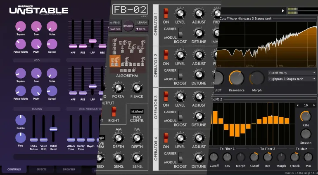
Task: Flip Operator 3 Carrier/Modul switch
Action: (x=180, y=116)
